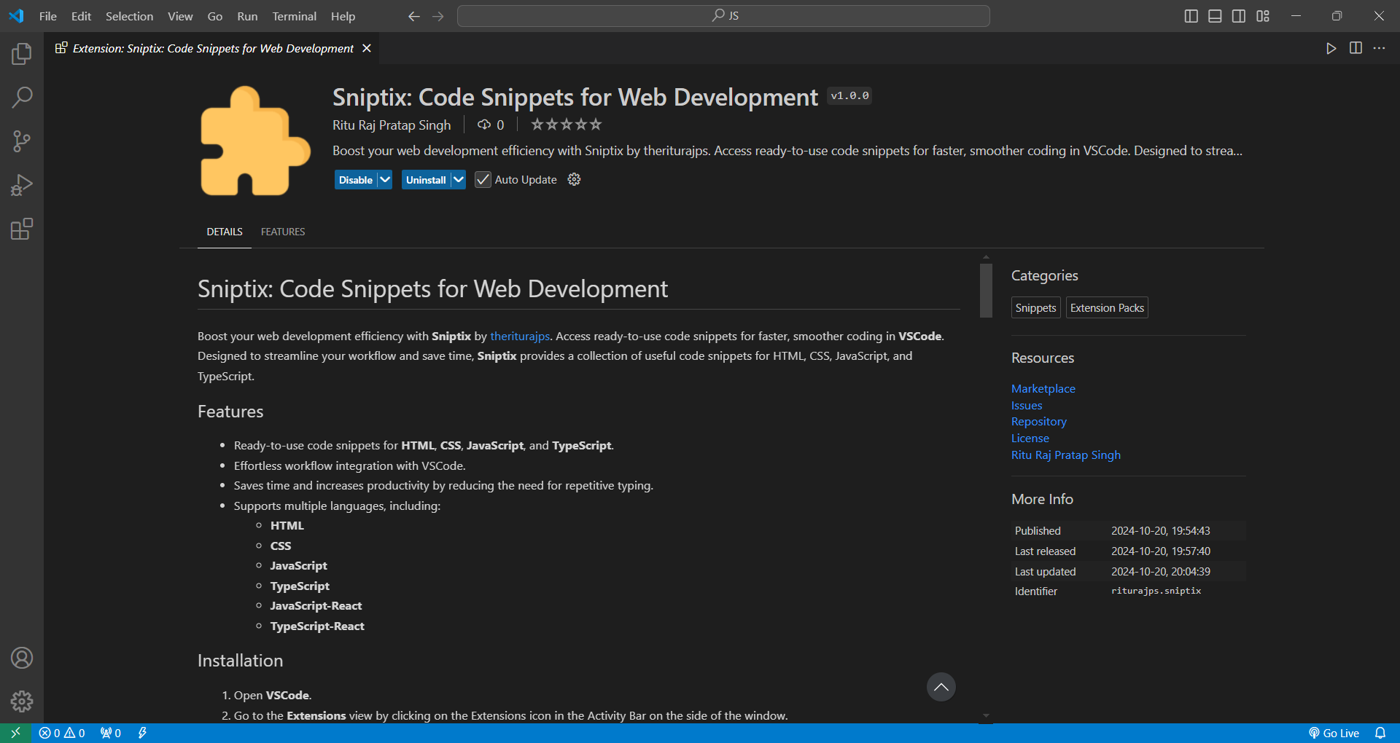Open the Accounts menu icon
1400x743 pixels.
[22, 658]
